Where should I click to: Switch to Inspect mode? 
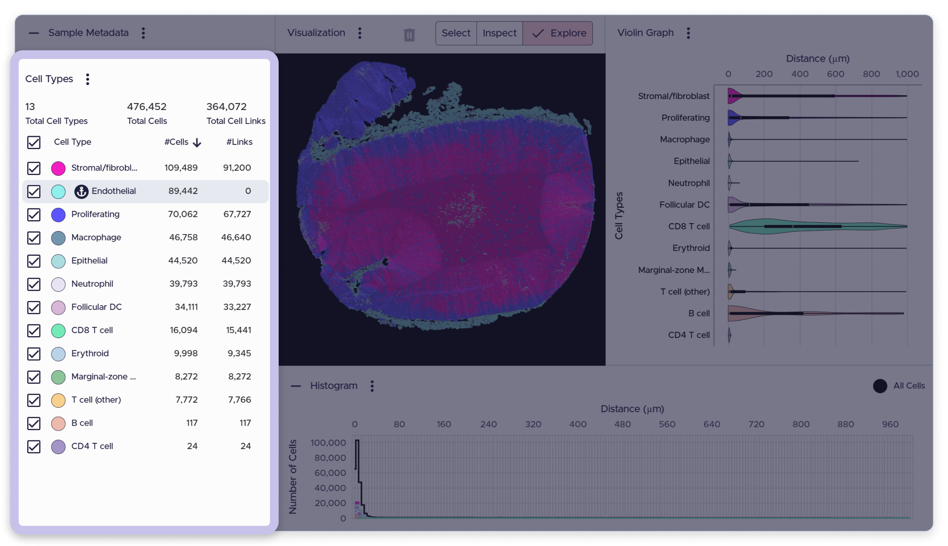[x=500, y=33]
